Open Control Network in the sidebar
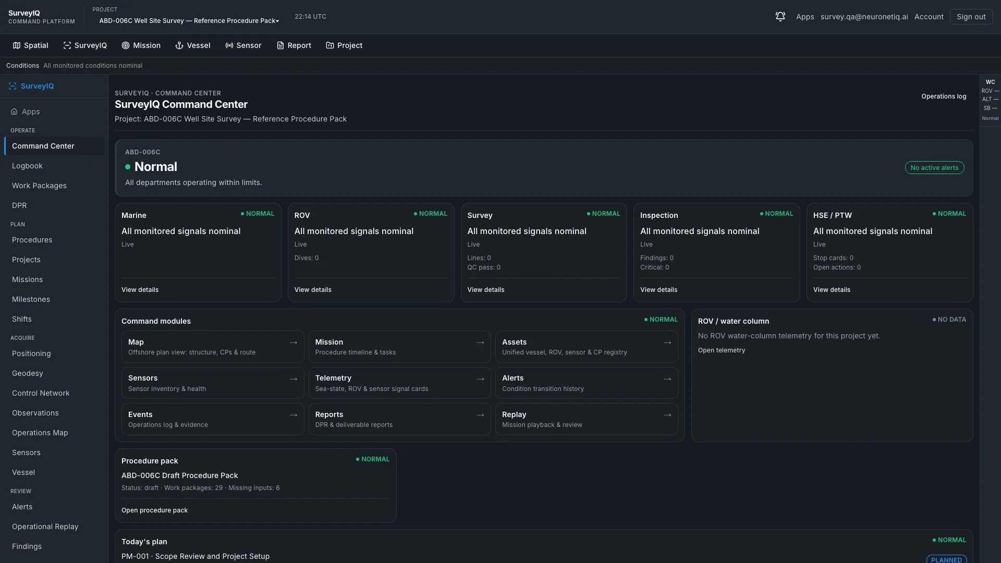The width and height of the screenshot is (1001, 563). (54, 393)
